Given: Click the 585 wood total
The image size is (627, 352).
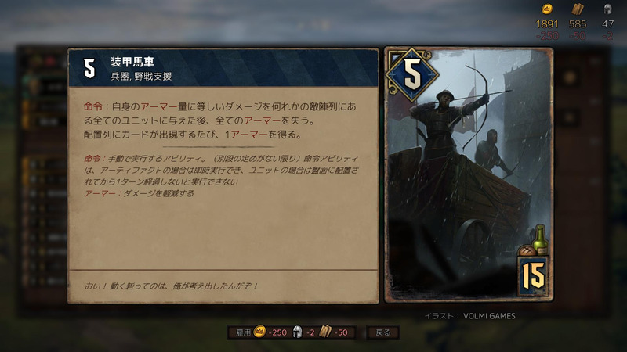Looking at the screenshot, I should click(x=578, y=24).
